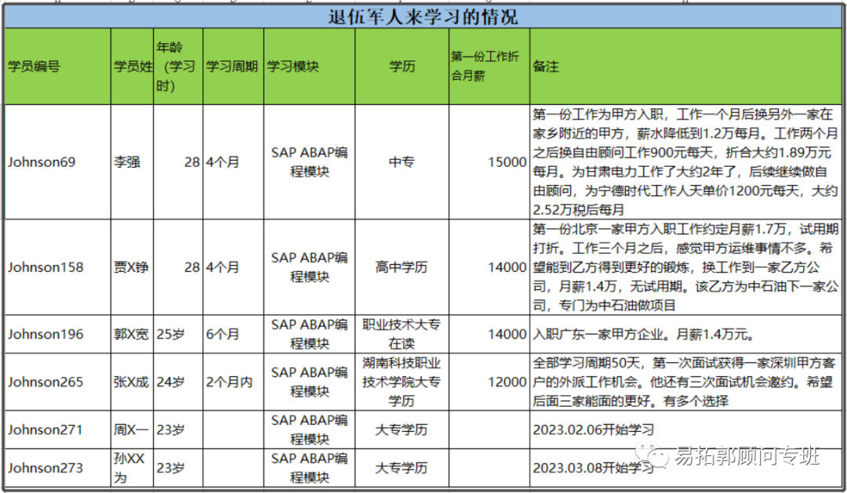The image size is (847, 493).
Task: Select cell Johnson69
Action: [57, 162]
